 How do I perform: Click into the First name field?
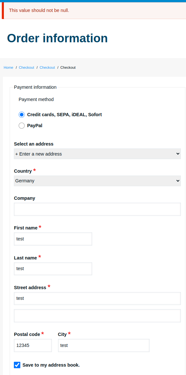tap(53, 239)
